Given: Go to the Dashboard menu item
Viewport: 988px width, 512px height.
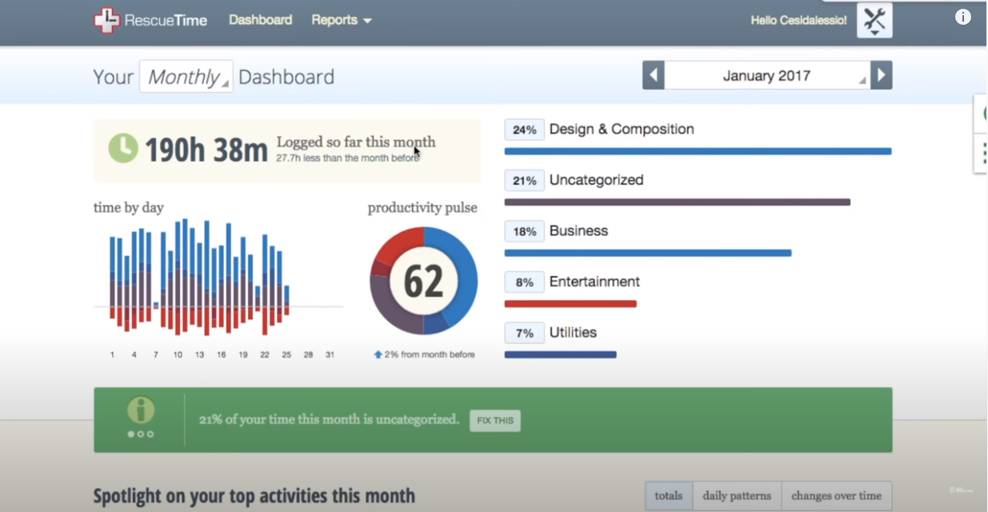Looking at the screenshot, I should click(x=260, y=20).
